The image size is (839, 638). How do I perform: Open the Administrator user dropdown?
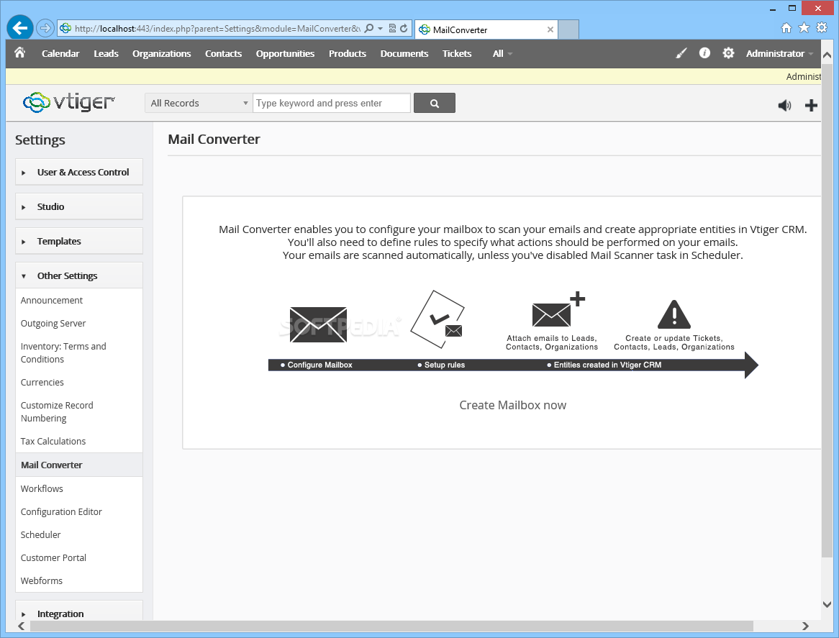[x=779, y=53]
